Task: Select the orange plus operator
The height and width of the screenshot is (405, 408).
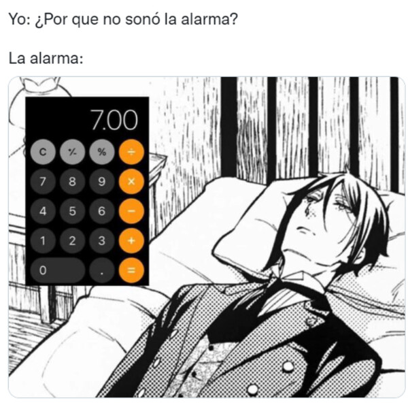Action: click(x=131, y=240)
